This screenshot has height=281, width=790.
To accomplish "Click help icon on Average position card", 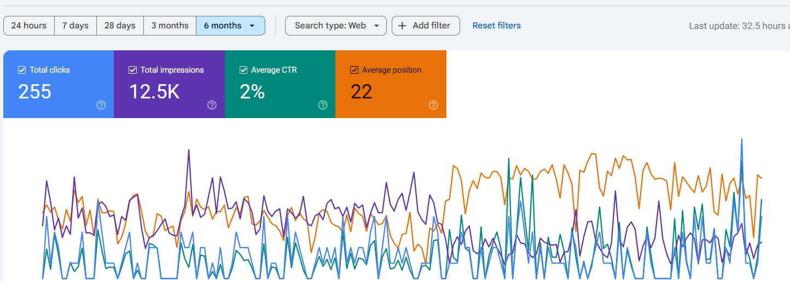I will pyautogui.click(x=433, y=105).
